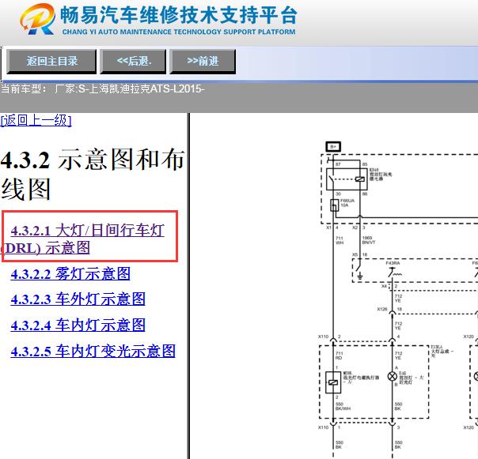Open 4.3.2.1 大灯/日间行车灯 (DRL) 示意图 link
478x459 pixels.
coord(82,239)
